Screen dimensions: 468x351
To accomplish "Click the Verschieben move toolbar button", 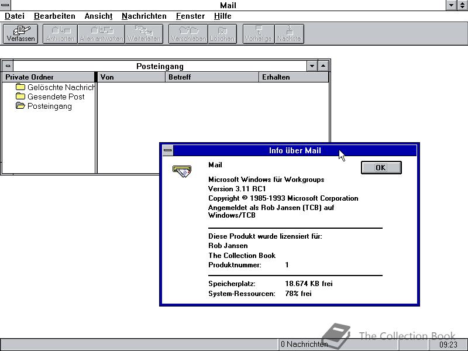I will [188, 34].
